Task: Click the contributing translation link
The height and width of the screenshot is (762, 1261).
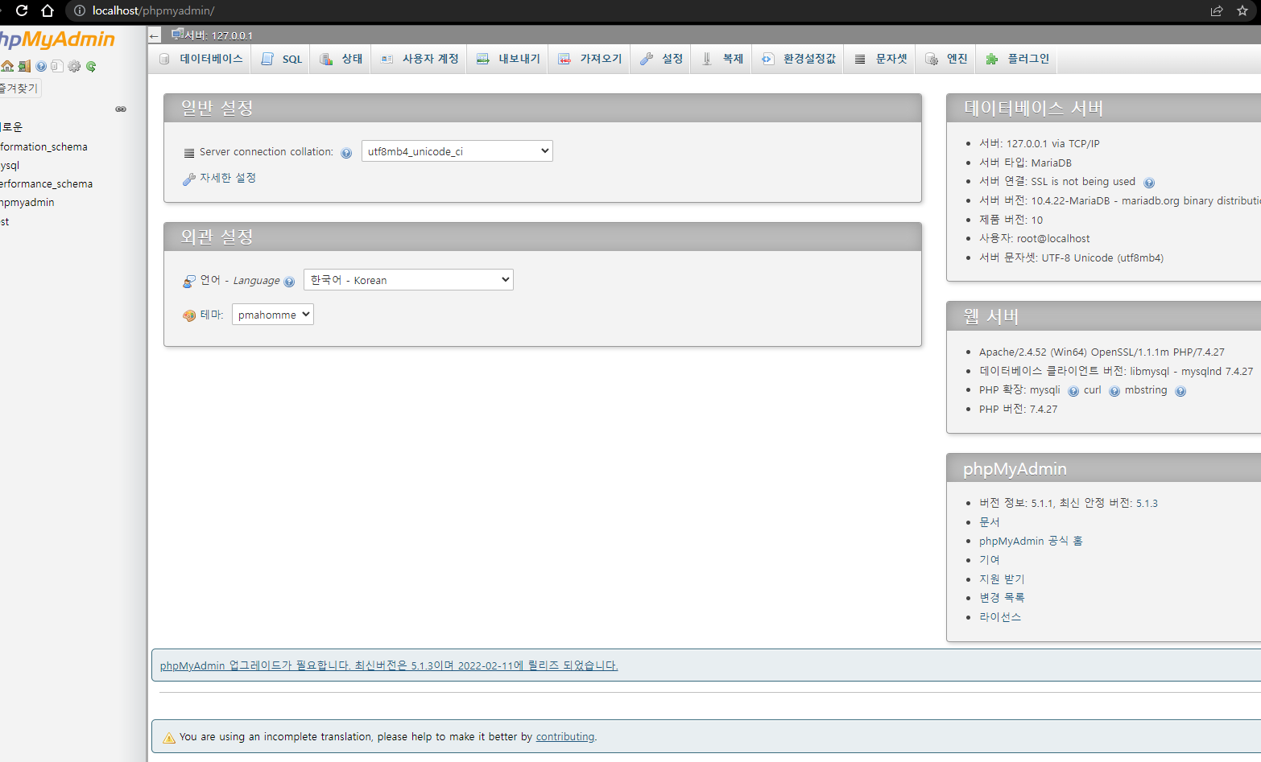Action: point(565,736)
